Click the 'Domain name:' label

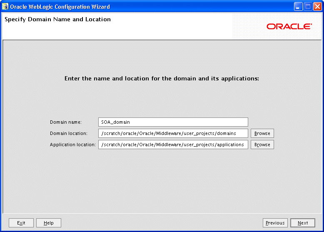click(66, 122)
